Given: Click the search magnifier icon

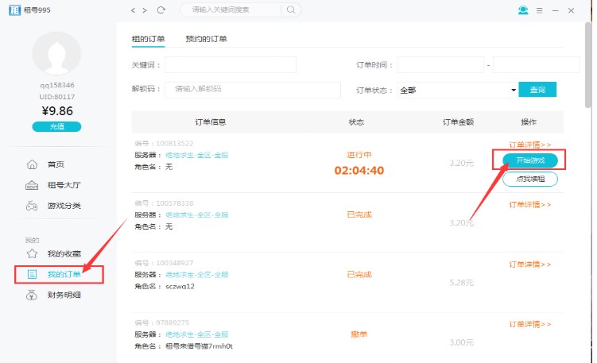Looking at the screenshot, I should click(x=291, y=10).
